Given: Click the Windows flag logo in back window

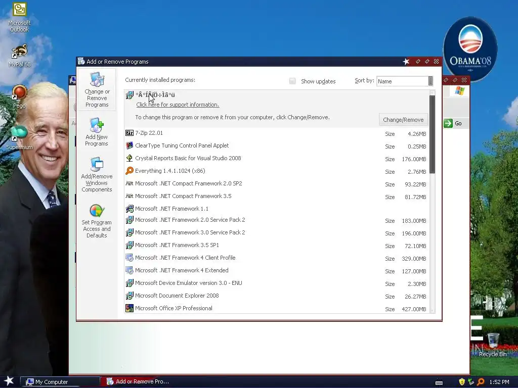Looking at the screenshot, I should coord(459,90).
